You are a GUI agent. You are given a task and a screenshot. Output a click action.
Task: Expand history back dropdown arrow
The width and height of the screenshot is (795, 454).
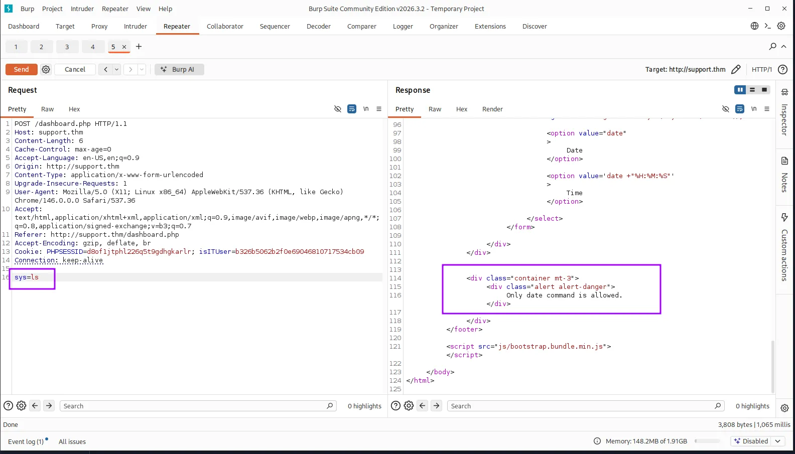click(116, 69)
